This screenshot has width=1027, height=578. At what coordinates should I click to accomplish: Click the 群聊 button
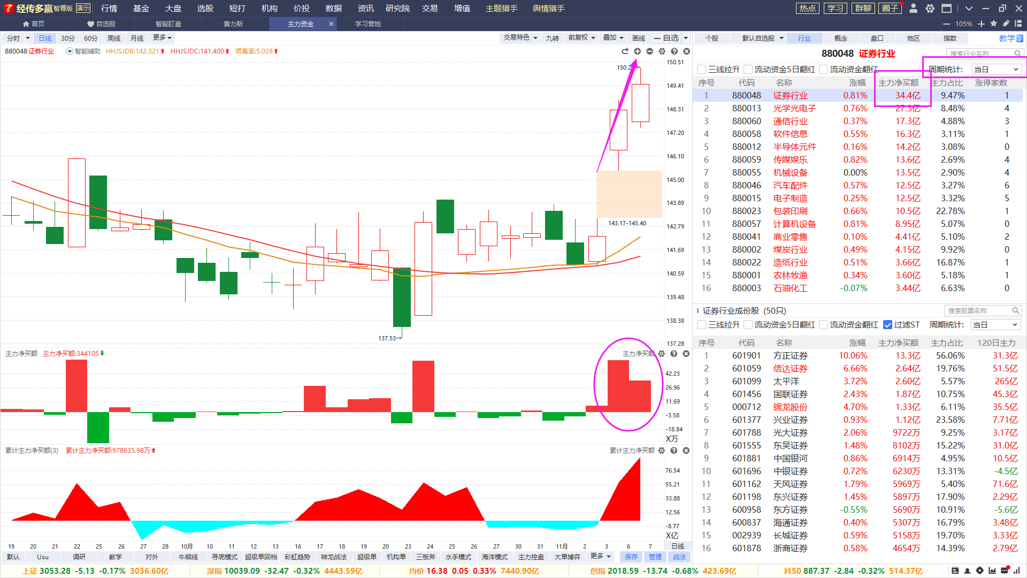point(863,8)
